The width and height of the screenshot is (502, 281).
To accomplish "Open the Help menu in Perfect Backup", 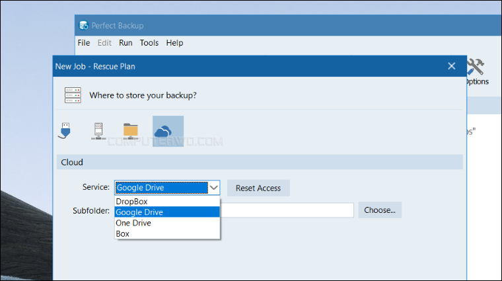I will (174, 43).
